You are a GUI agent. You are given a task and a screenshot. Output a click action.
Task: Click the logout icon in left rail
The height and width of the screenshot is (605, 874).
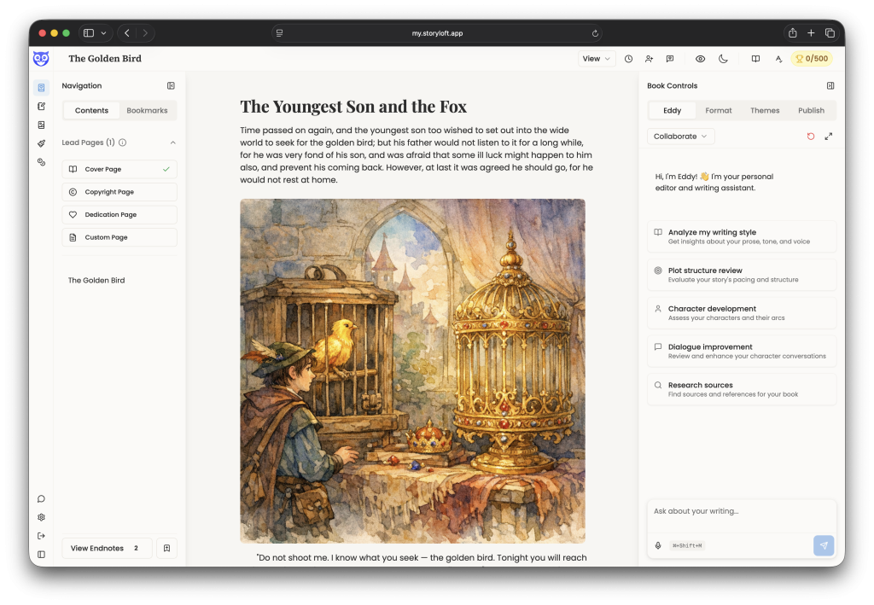41,536
